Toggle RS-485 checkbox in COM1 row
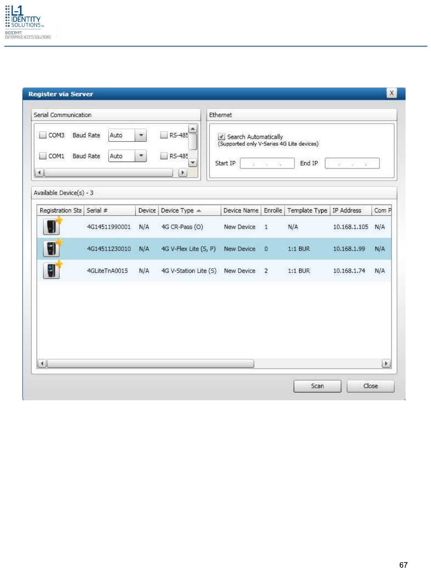This screenshot has height=568, width=431. (x=164, y=156)
